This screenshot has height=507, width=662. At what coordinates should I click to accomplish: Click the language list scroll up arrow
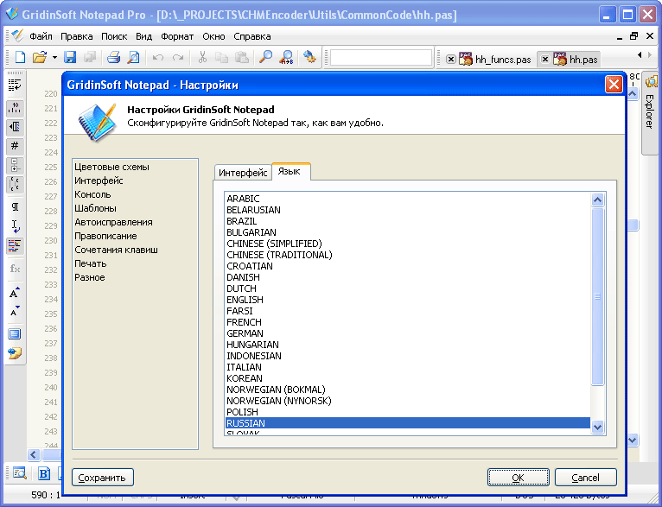pyautogui.click(x=597, y=200)
